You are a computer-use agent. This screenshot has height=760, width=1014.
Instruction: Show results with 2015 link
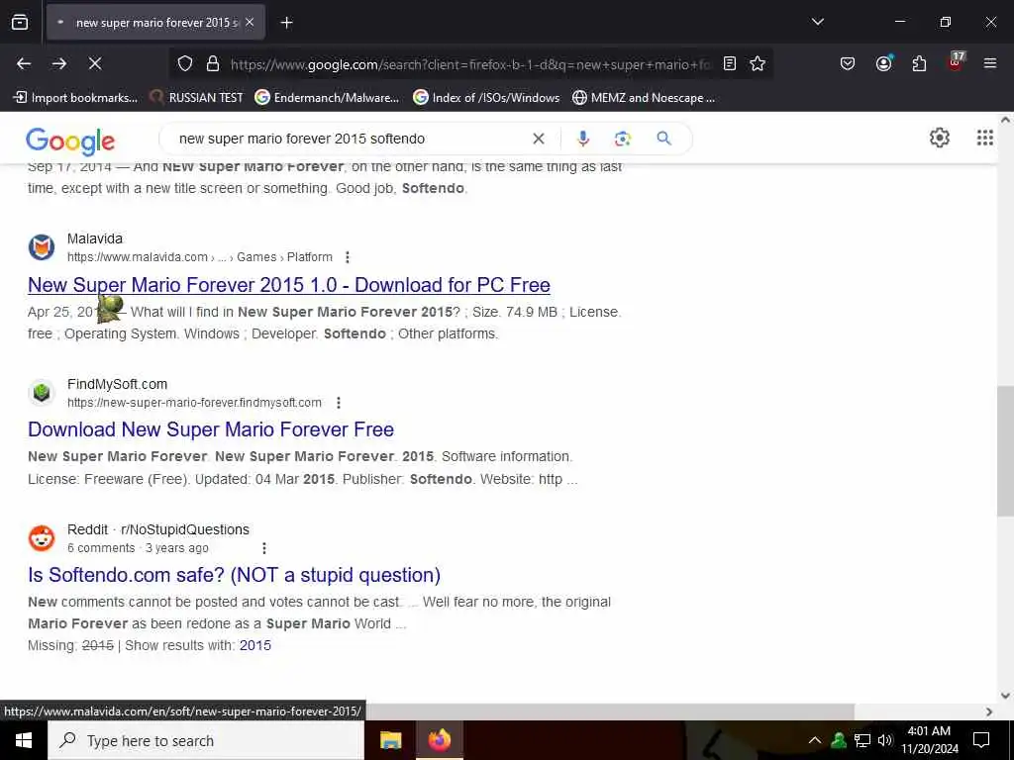tap(254, 645)
